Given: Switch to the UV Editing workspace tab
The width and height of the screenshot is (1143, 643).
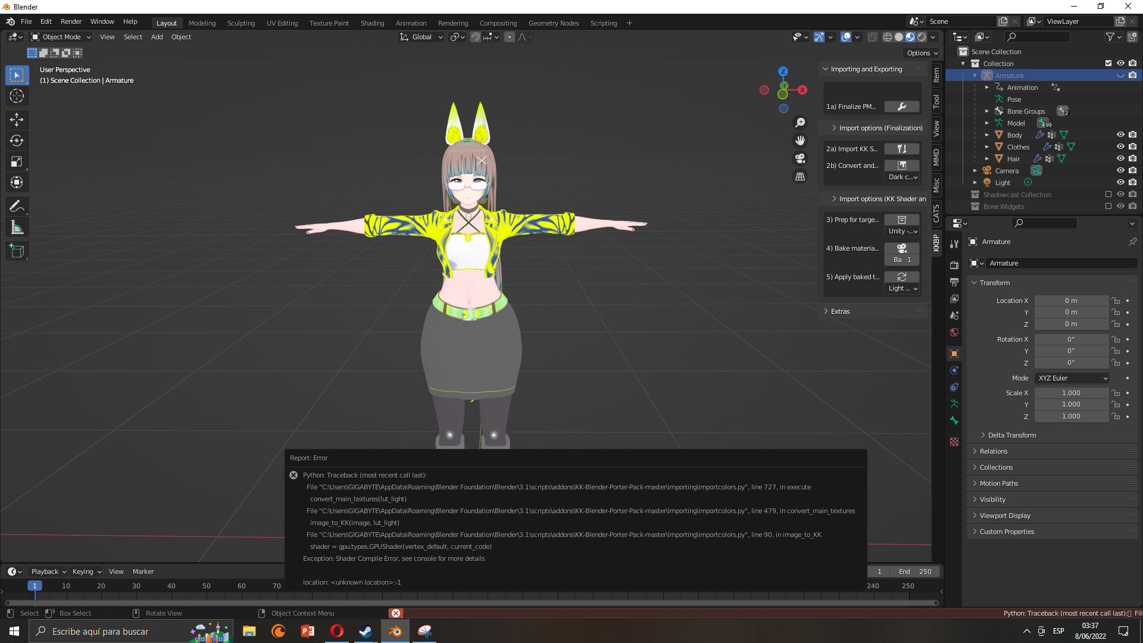Looking at the screenshot, I should [282, 23].
